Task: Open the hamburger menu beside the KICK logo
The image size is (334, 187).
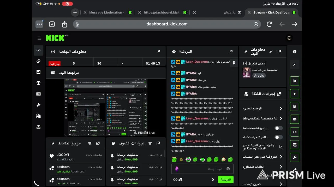Action: click(39, 38)
